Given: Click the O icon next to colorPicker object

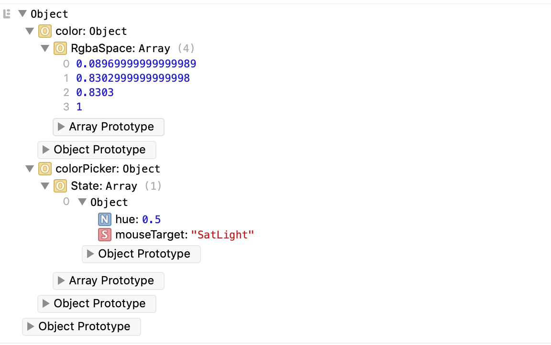Looking at the screenshot, I should pos(45,169).
